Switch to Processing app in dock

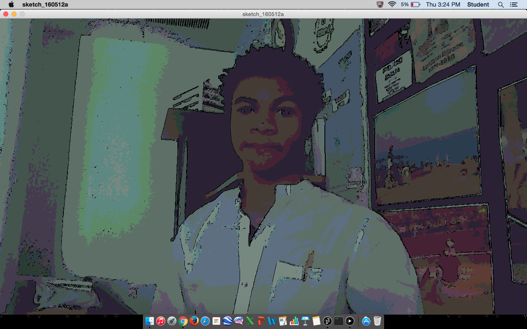coord(328,321)
